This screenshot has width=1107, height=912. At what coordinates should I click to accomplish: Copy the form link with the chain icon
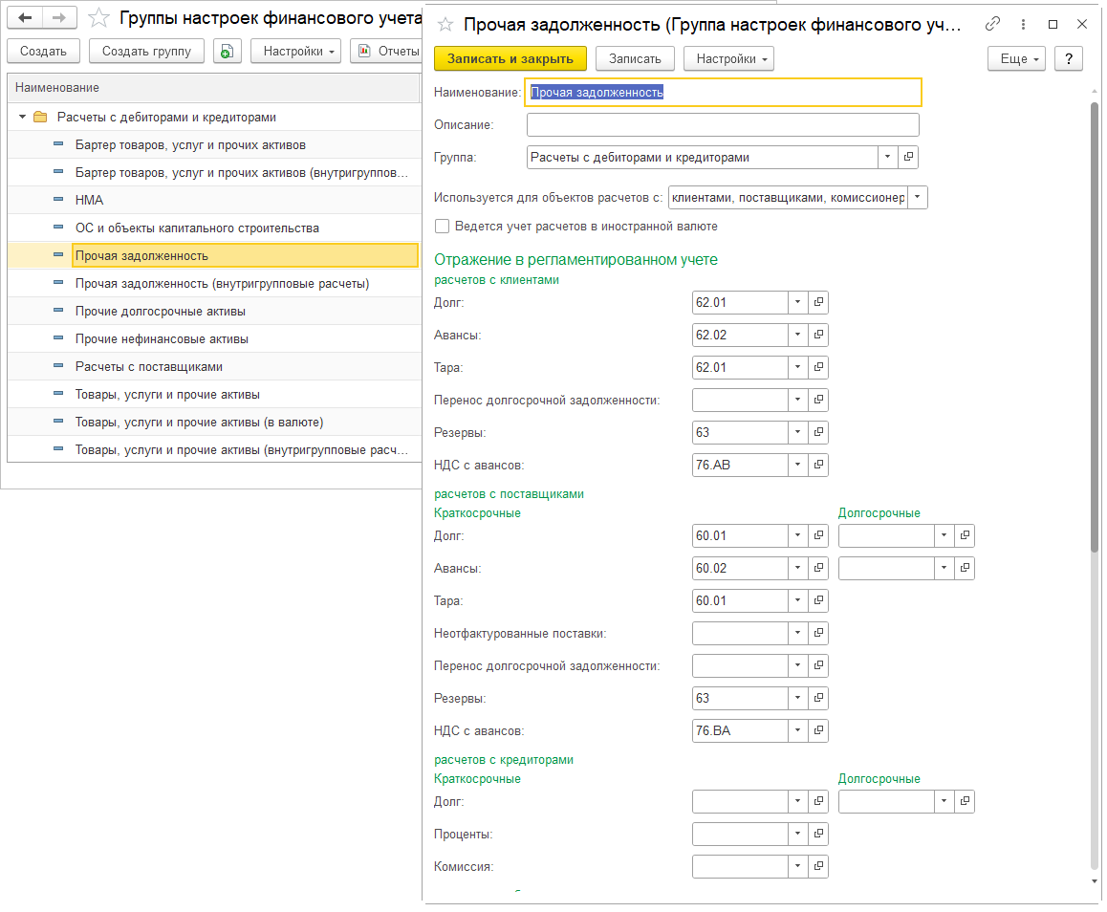coord(993,25)
